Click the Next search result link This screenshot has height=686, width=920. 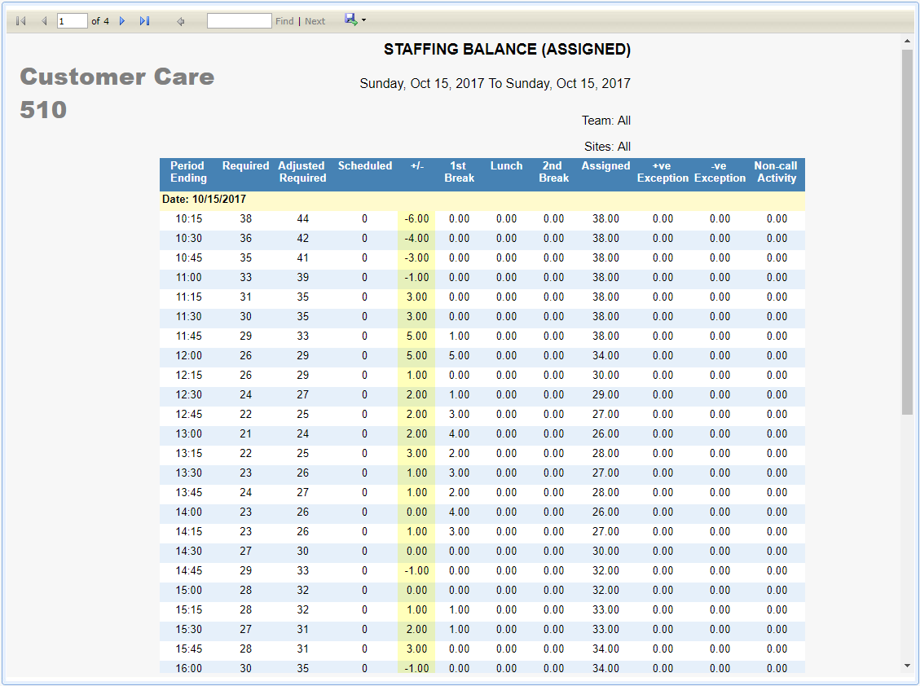coord(315,21)
